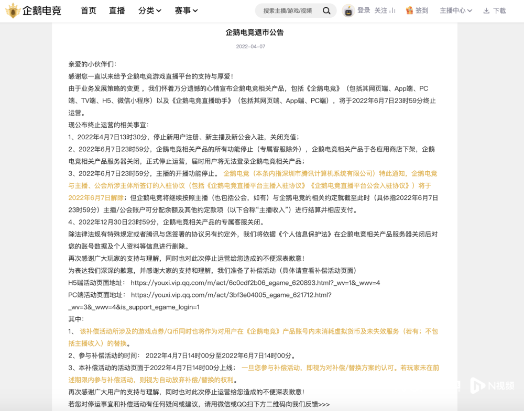
Task: Click orange text 则视为自动放弃补偿/替换的权利
Action: [187, 380]
